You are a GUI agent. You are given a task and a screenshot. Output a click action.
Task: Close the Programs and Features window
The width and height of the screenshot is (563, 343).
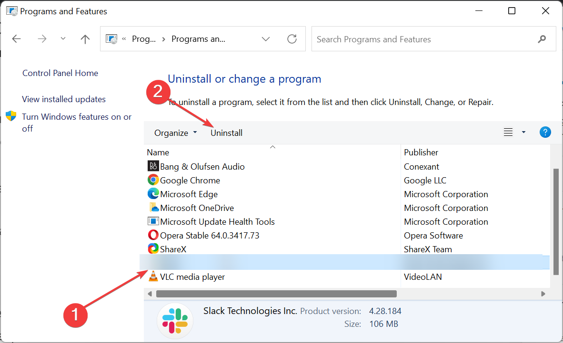tap(545, 11)
